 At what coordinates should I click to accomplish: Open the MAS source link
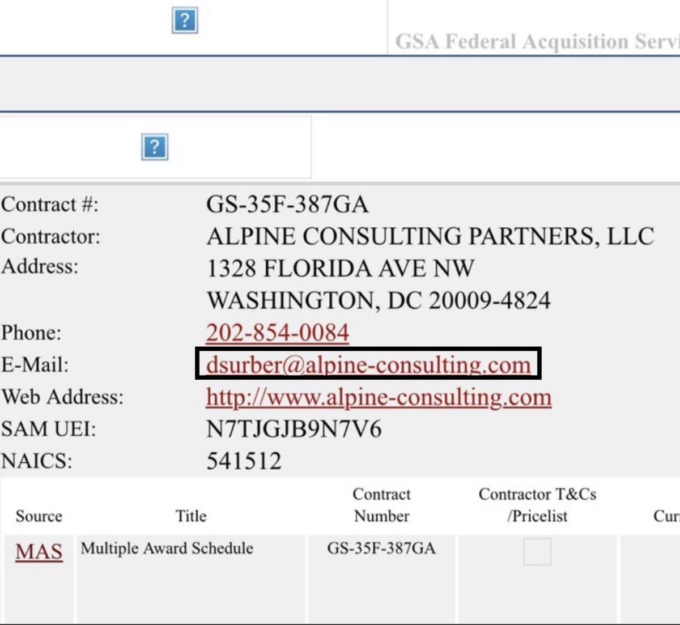[39, 551]
